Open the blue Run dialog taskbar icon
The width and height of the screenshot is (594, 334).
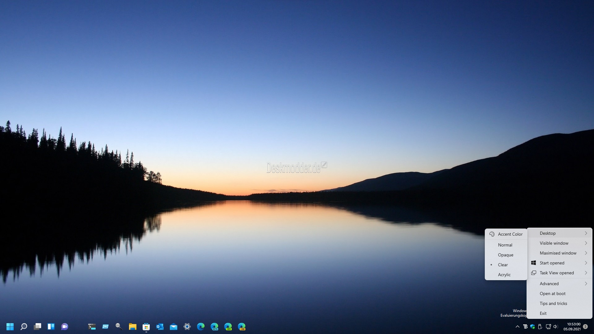coord(105,327)
